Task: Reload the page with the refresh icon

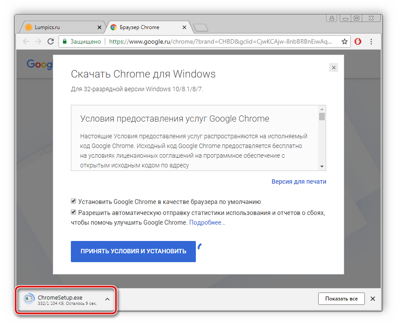Action: click(x=51, y=41)
